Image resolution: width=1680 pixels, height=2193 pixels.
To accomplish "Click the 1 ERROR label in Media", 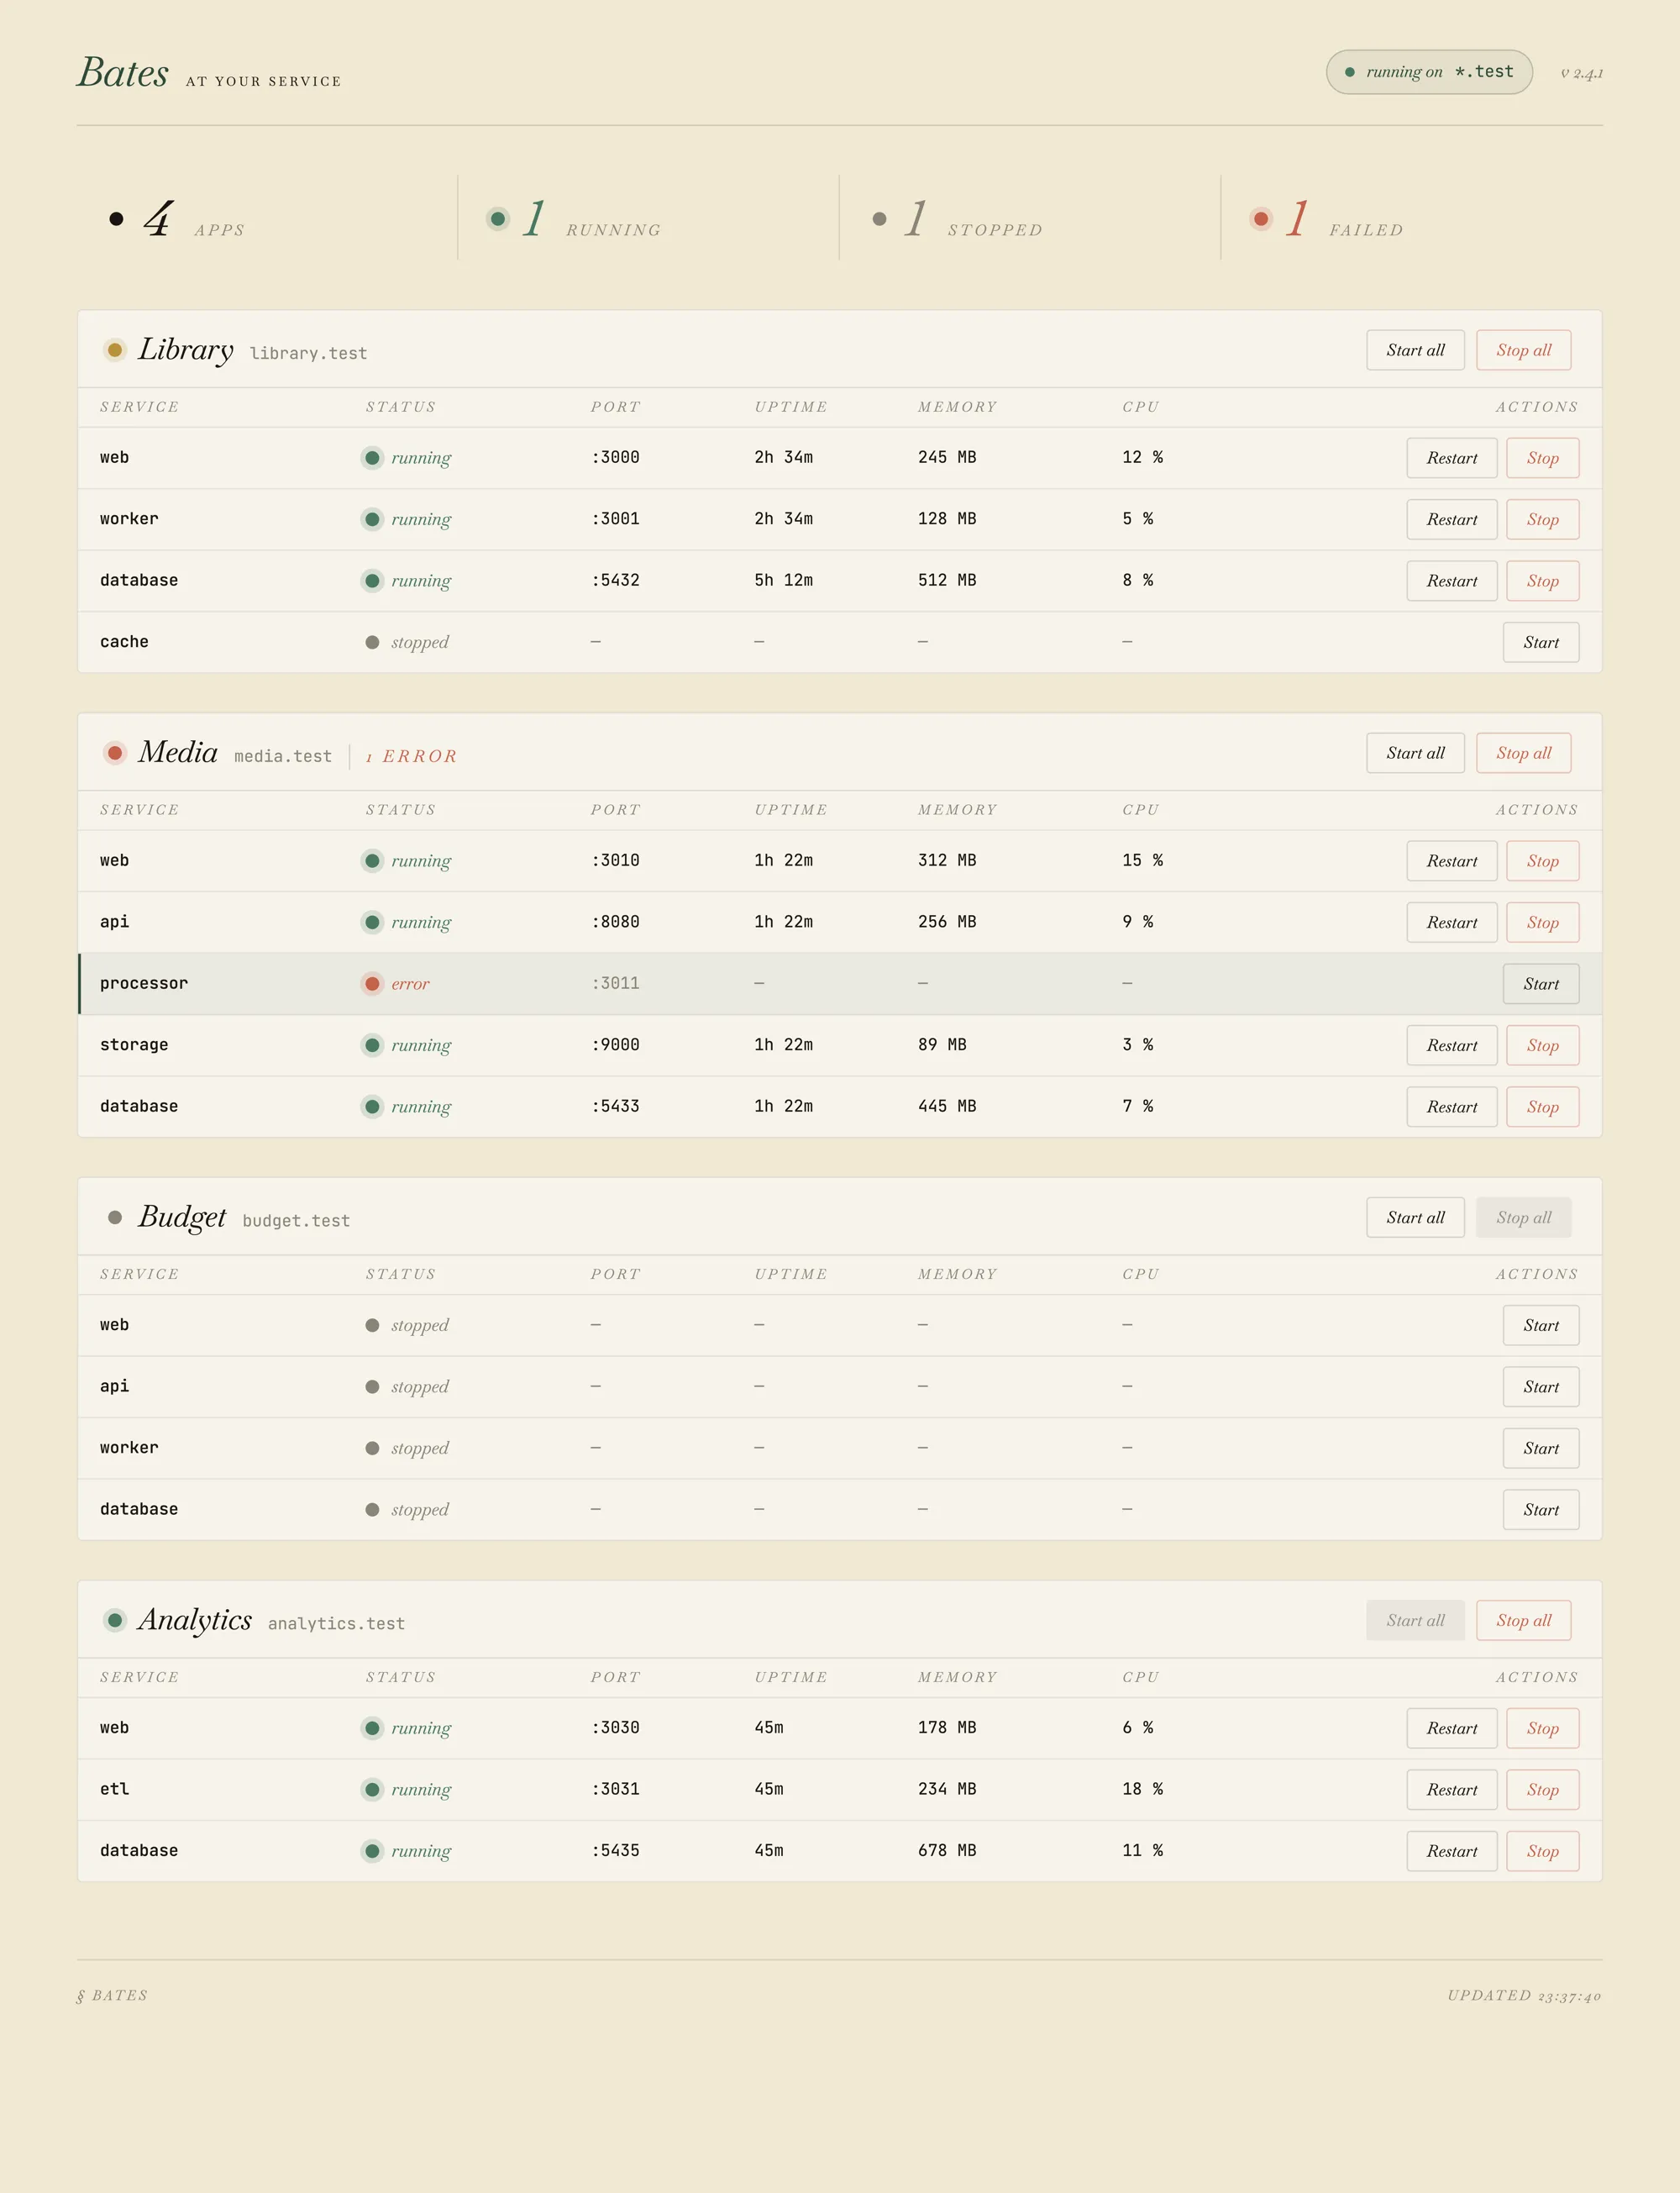I will point(411,756).
